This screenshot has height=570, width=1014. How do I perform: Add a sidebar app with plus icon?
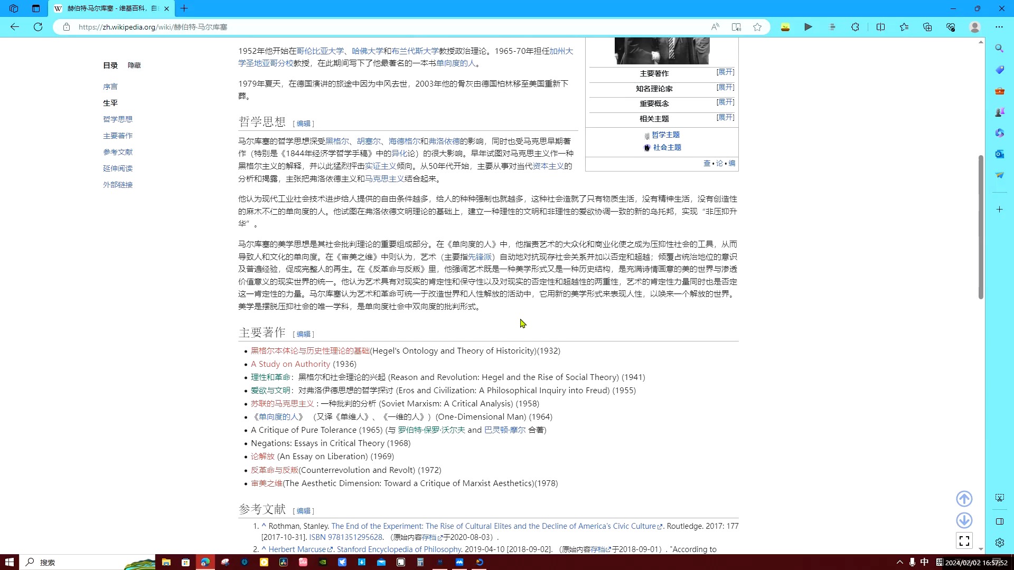[x=999, y=210]
